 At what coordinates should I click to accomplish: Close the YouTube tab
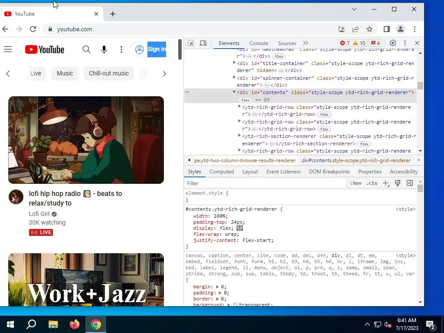(x=96, y=14)
